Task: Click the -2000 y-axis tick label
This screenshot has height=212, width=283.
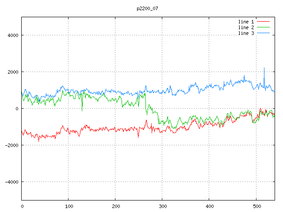Action: click(x=11, y=145)
